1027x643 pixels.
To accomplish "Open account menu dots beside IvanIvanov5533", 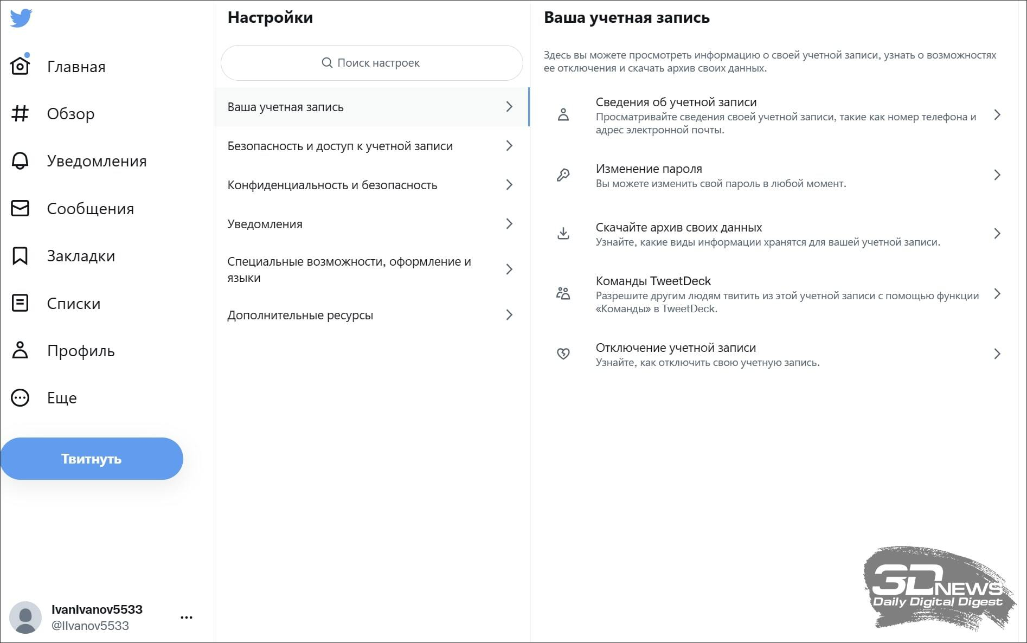I will click(187, 617).
